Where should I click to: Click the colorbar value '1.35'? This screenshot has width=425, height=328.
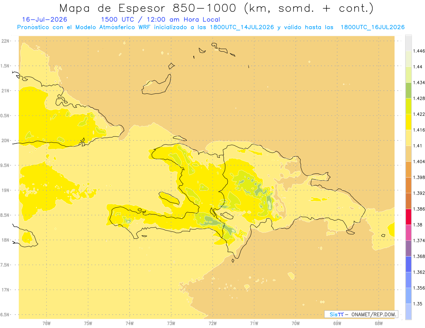[417, 304]
